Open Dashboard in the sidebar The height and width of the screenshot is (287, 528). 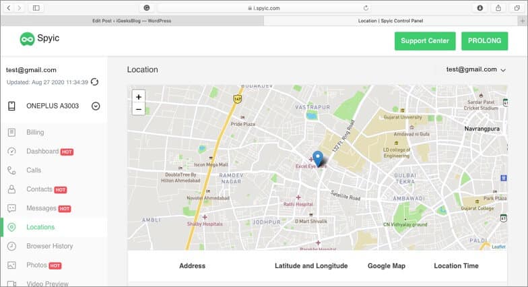42,151
